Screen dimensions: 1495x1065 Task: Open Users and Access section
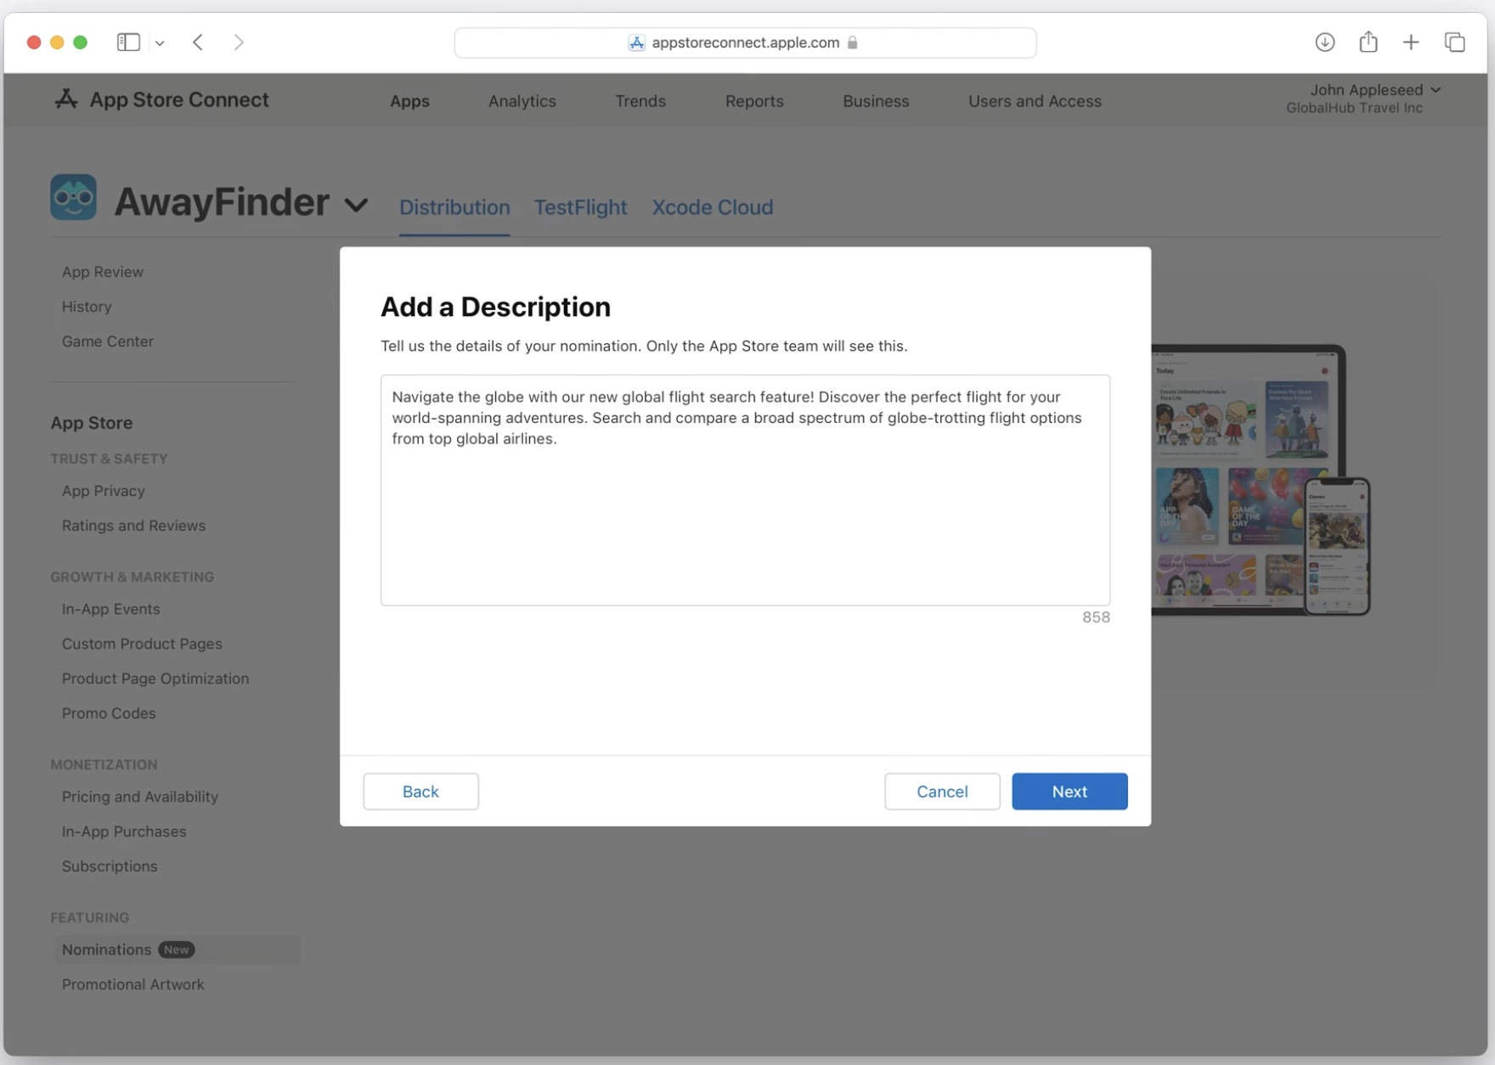(x=1035, y=101)
